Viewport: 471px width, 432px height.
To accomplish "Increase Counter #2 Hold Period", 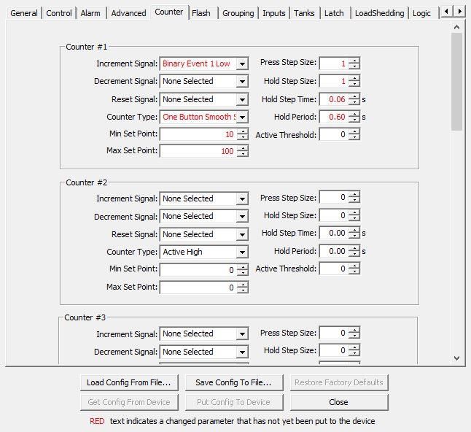I will tap(354, 248).
